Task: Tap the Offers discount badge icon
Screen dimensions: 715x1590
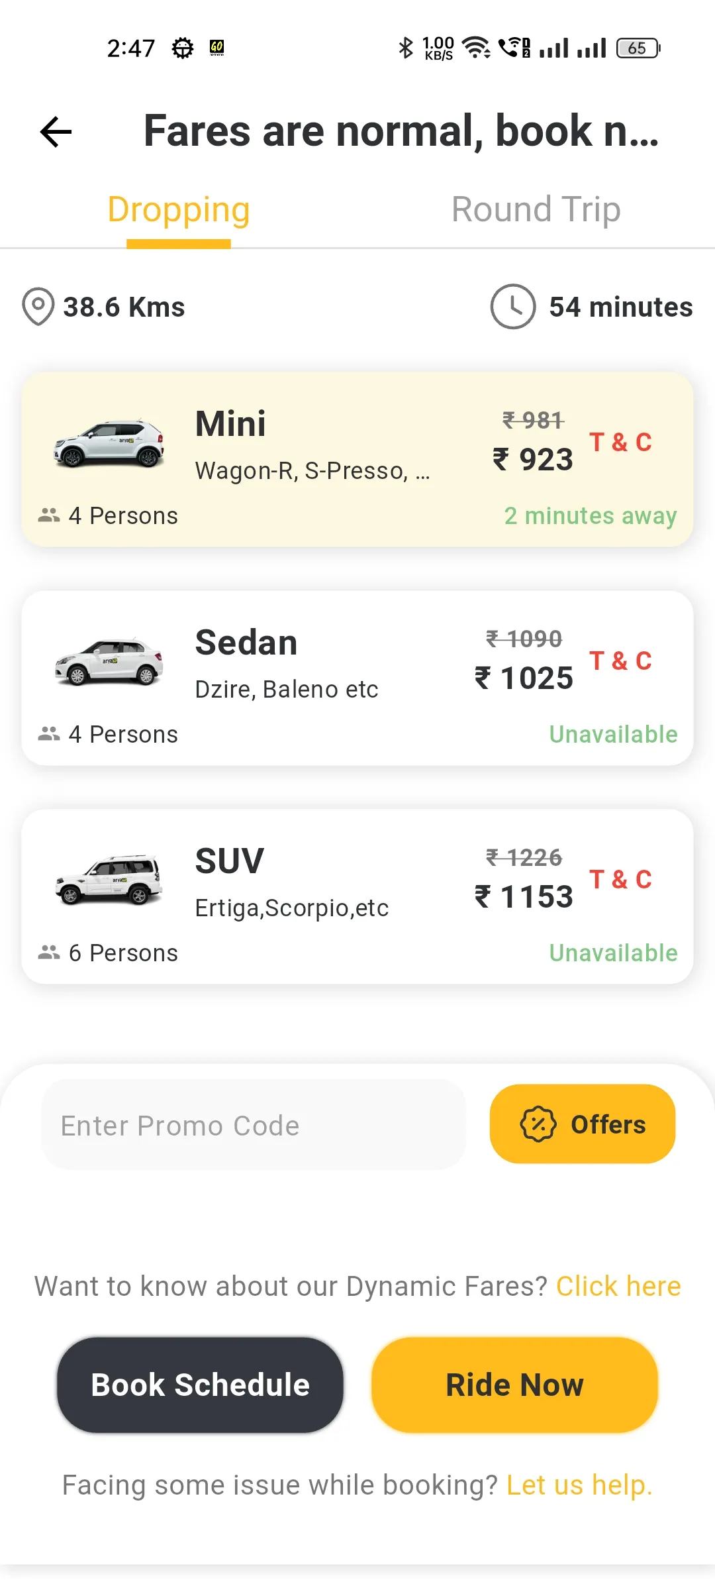Action: click(x=538, y=1124)
